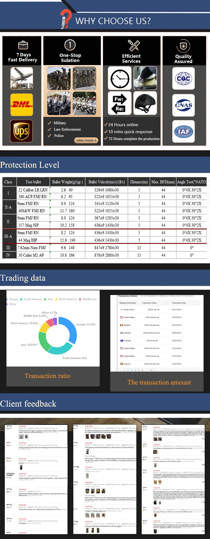
Task: Click the '.22 Caliber LR LRN' cell
Action: [33, 190]
